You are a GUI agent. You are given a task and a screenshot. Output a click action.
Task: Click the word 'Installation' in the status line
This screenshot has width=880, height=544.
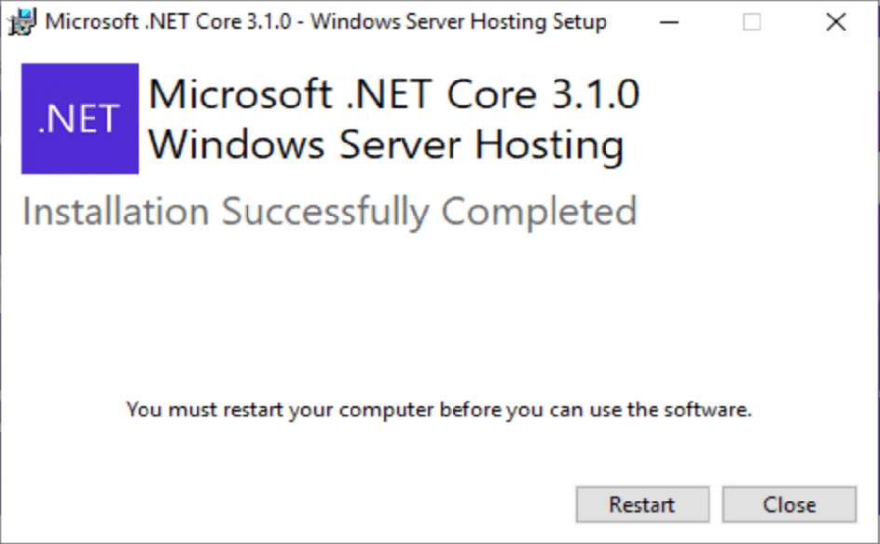point(117,212)
